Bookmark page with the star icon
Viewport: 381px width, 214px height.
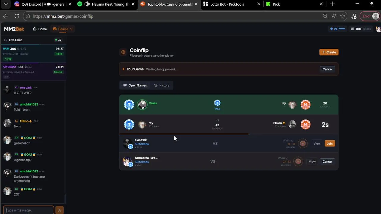[343, 16]
